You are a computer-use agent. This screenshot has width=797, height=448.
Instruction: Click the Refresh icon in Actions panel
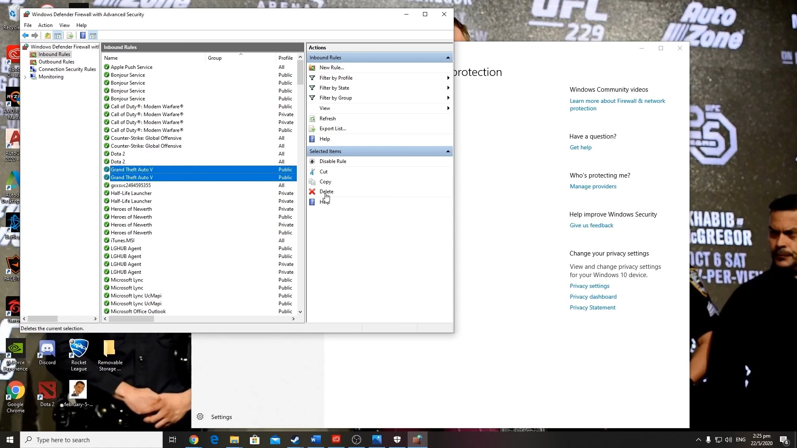(312, 118)
